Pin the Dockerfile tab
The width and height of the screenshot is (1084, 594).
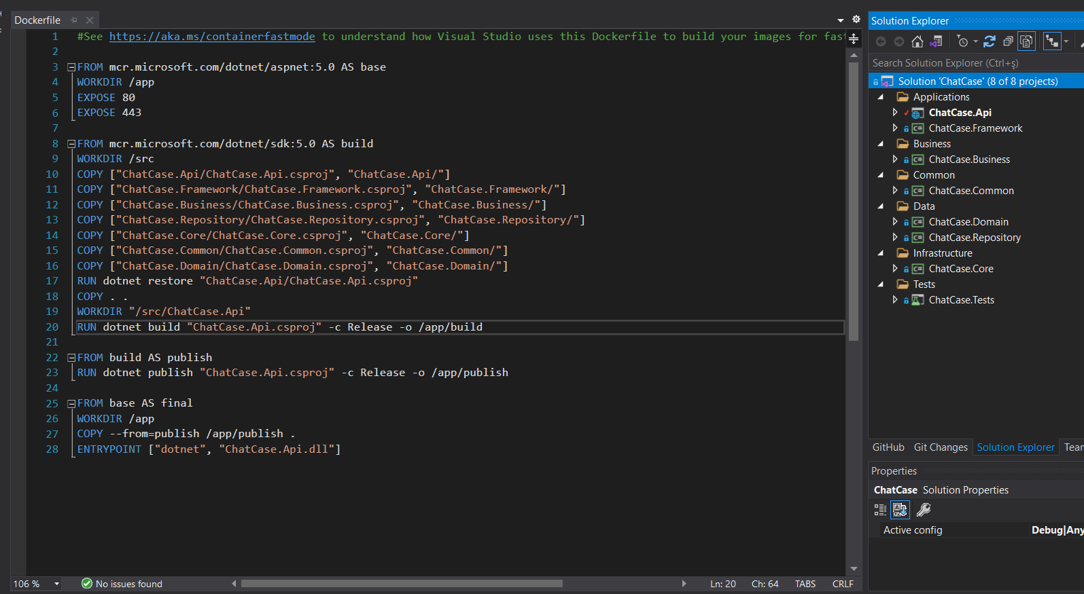(x=74, y=20)
